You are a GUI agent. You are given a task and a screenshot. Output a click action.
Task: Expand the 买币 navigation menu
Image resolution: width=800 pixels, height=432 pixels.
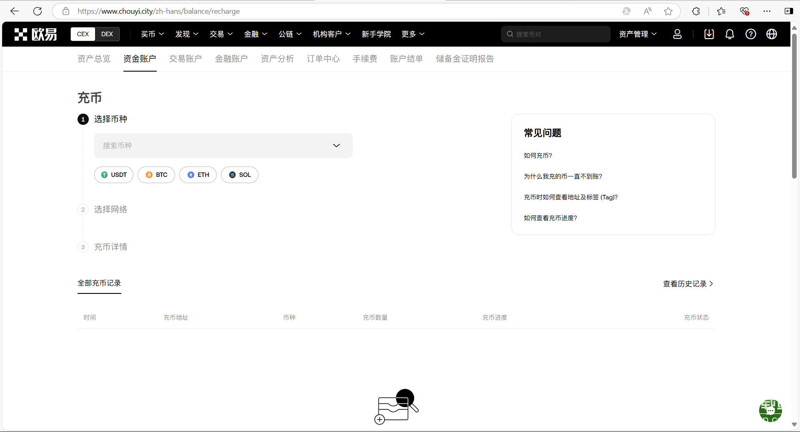(x=152, y=34)
